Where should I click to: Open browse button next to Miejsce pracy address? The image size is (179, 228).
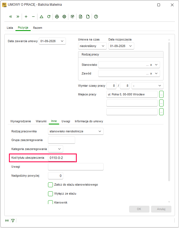pos(161,94)
